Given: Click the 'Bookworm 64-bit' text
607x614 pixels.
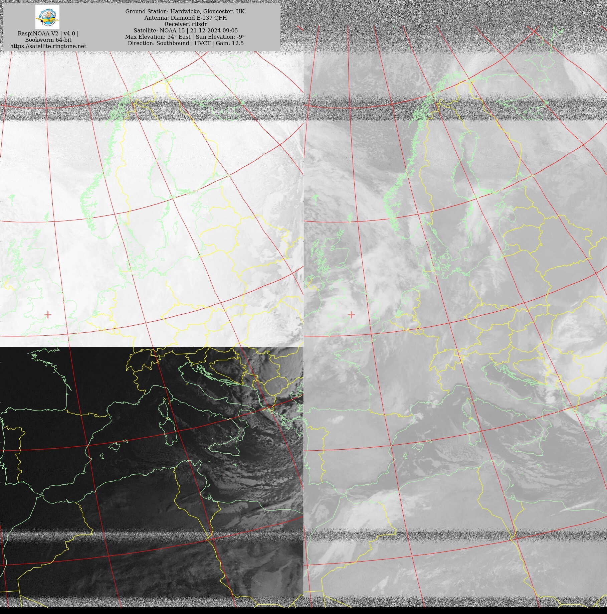Looking at the screenshot, I should coord(48,40).
